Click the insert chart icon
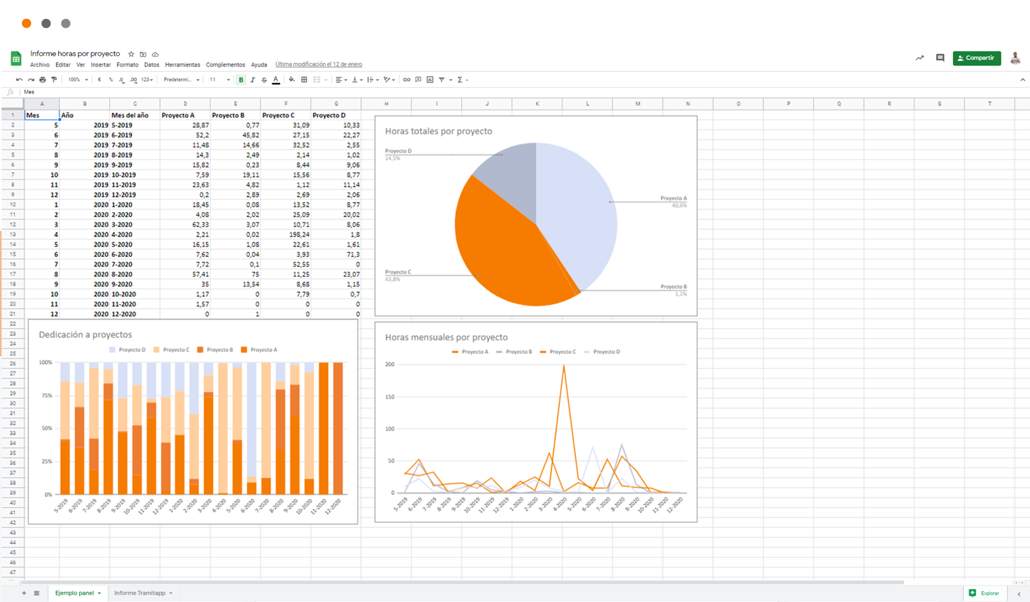 [430, 80]
